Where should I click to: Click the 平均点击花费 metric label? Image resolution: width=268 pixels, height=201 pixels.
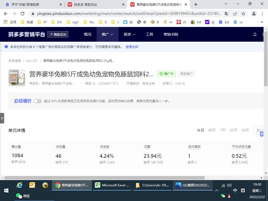241,146
